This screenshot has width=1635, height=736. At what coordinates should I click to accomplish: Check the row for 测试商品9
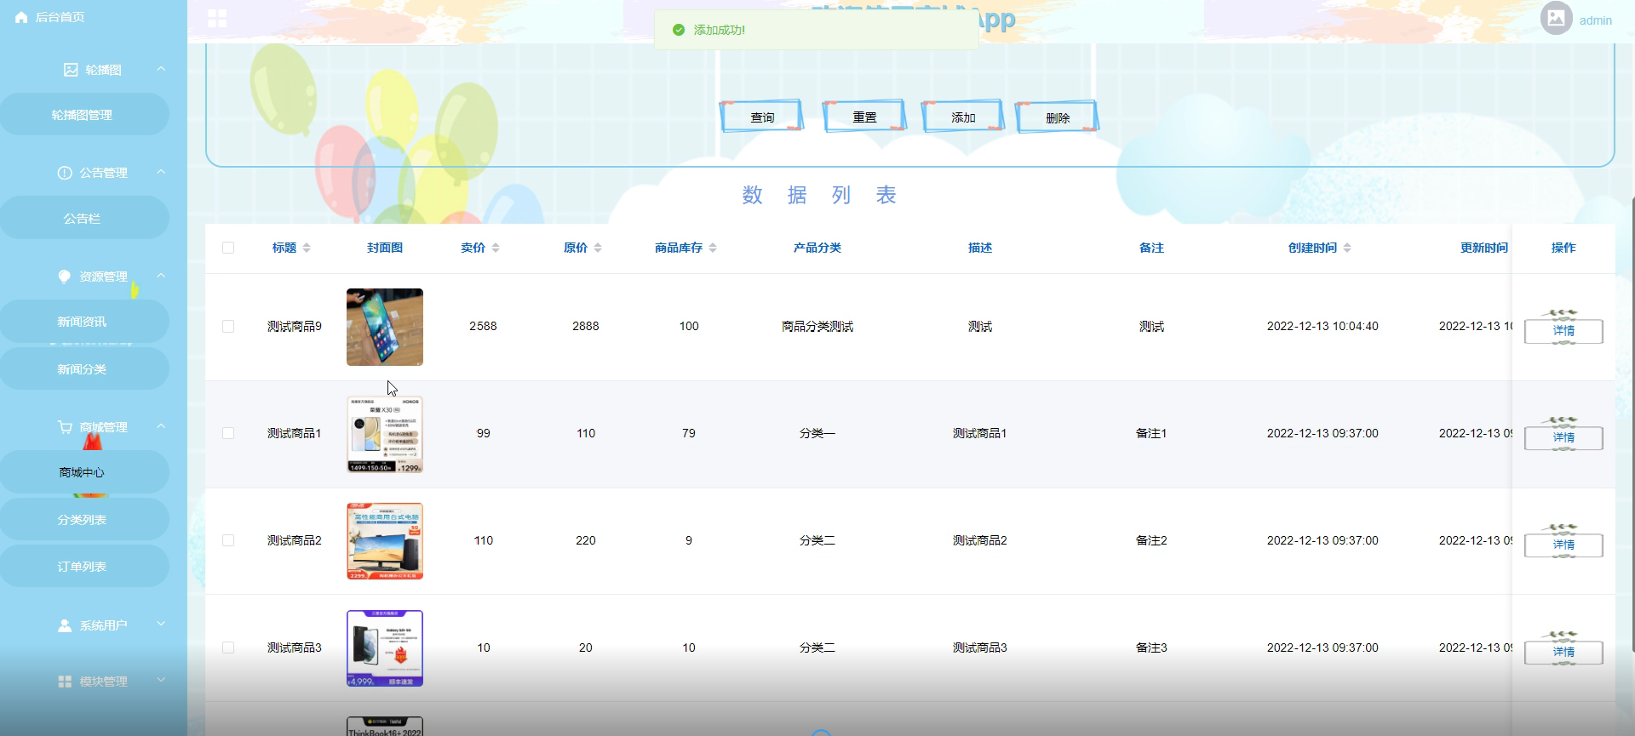pos(228,326)
